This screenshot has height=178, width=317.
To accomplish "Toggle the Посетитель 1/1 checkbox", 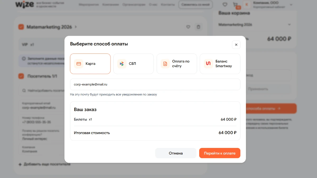I will [x=21, y=76].
